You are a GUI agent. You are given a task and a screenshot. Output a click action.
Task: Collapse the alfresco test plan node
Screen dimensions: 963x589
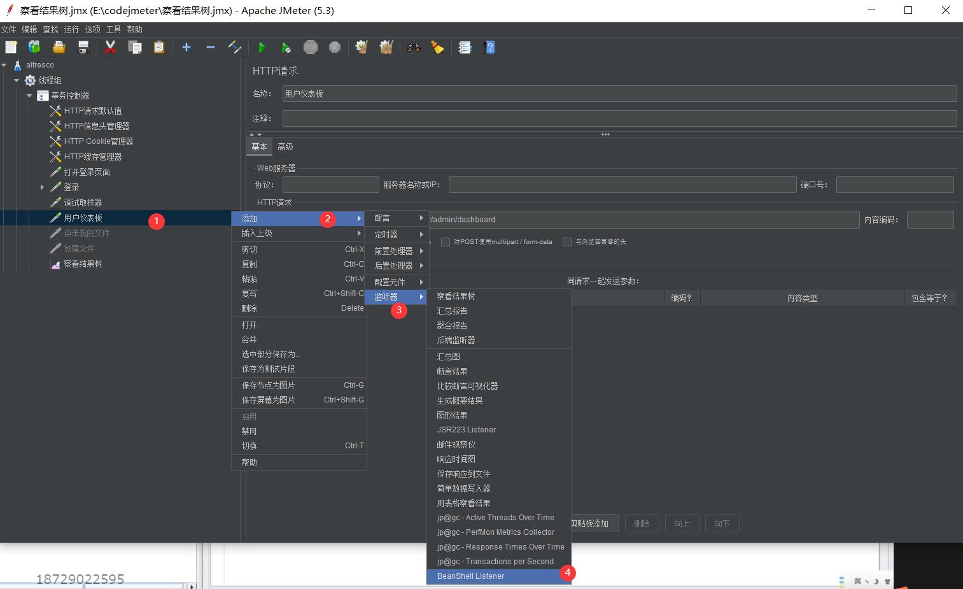pos(4,65)
